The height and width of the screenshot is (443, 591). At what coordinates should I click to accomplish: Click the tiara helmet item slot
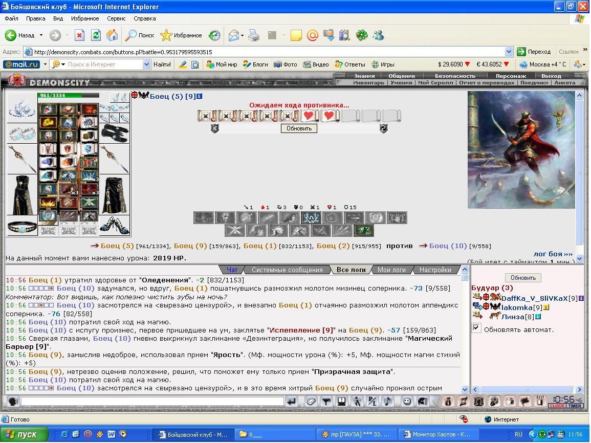[x=22, y=107]
